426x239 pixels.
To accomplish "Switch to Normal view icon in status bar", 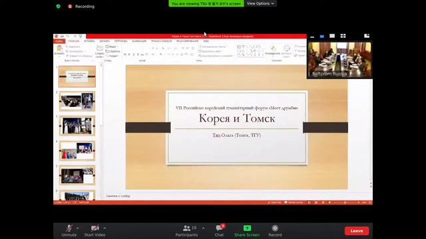I will click(309, 202).
